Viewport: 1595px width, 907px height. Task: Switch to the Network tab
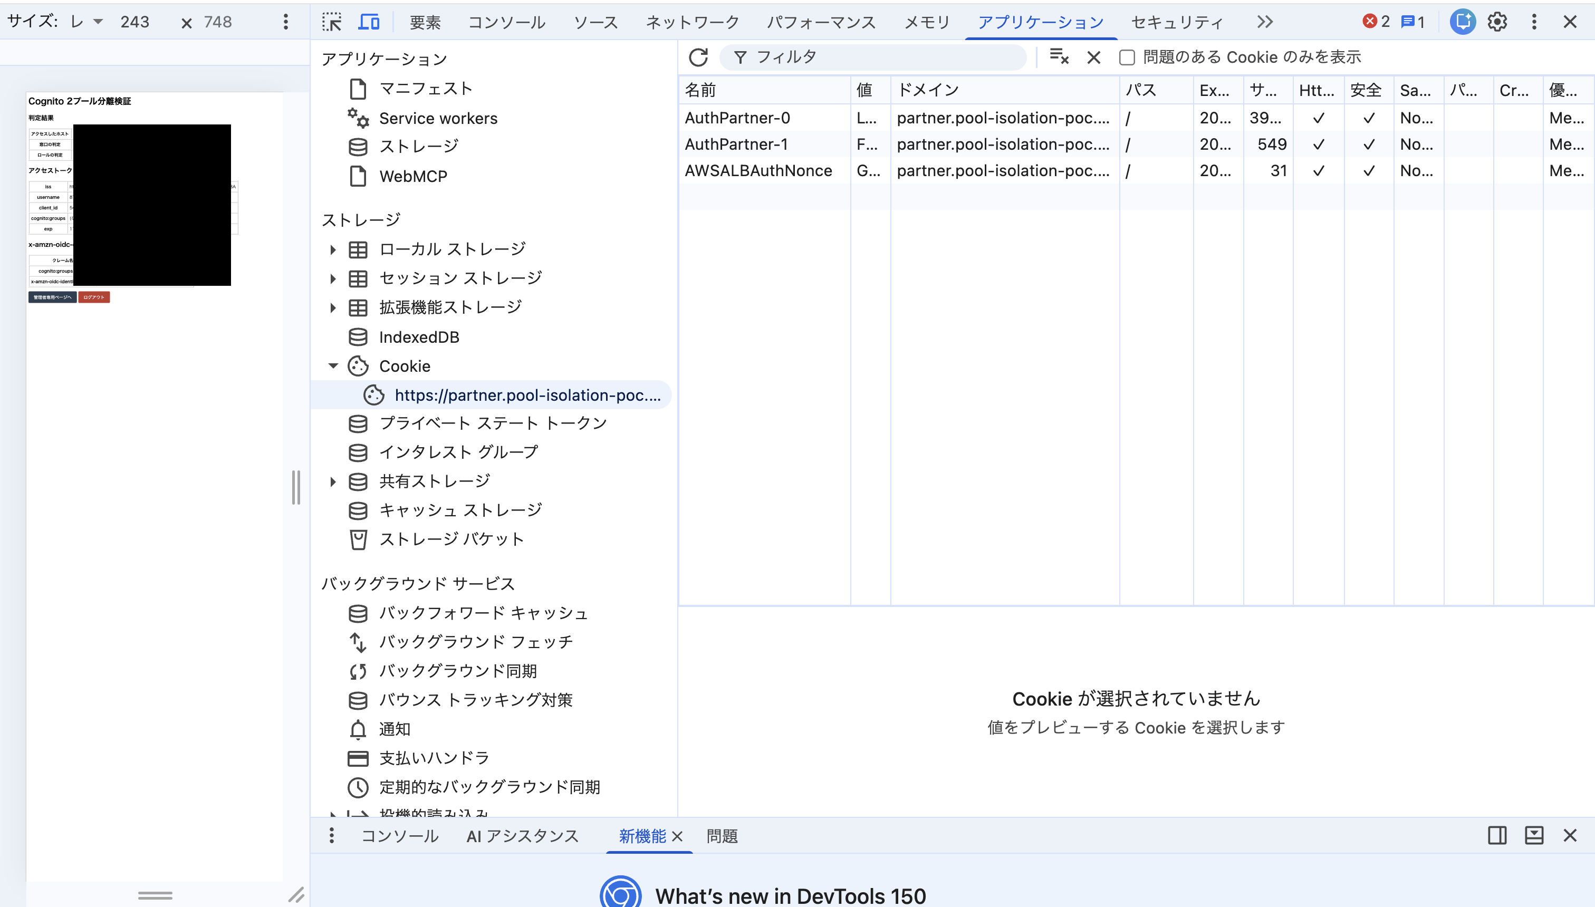click(692, 23)
